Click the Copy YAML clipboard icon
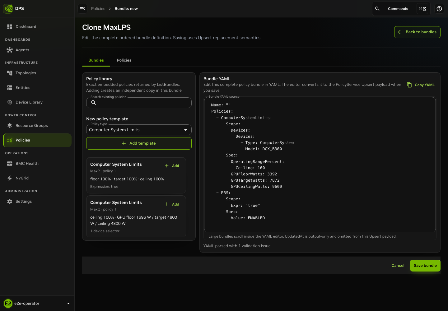448x311 pixels. click(409, 85)
